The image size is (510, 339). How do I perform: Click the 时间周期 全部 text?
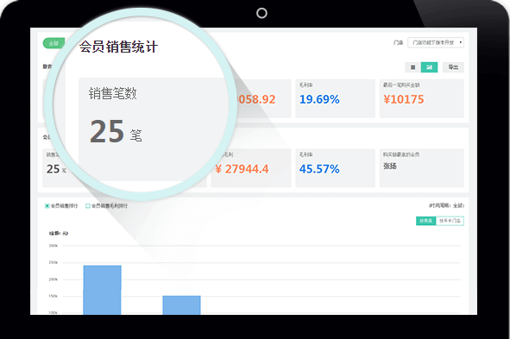click(x=446, y=206)
